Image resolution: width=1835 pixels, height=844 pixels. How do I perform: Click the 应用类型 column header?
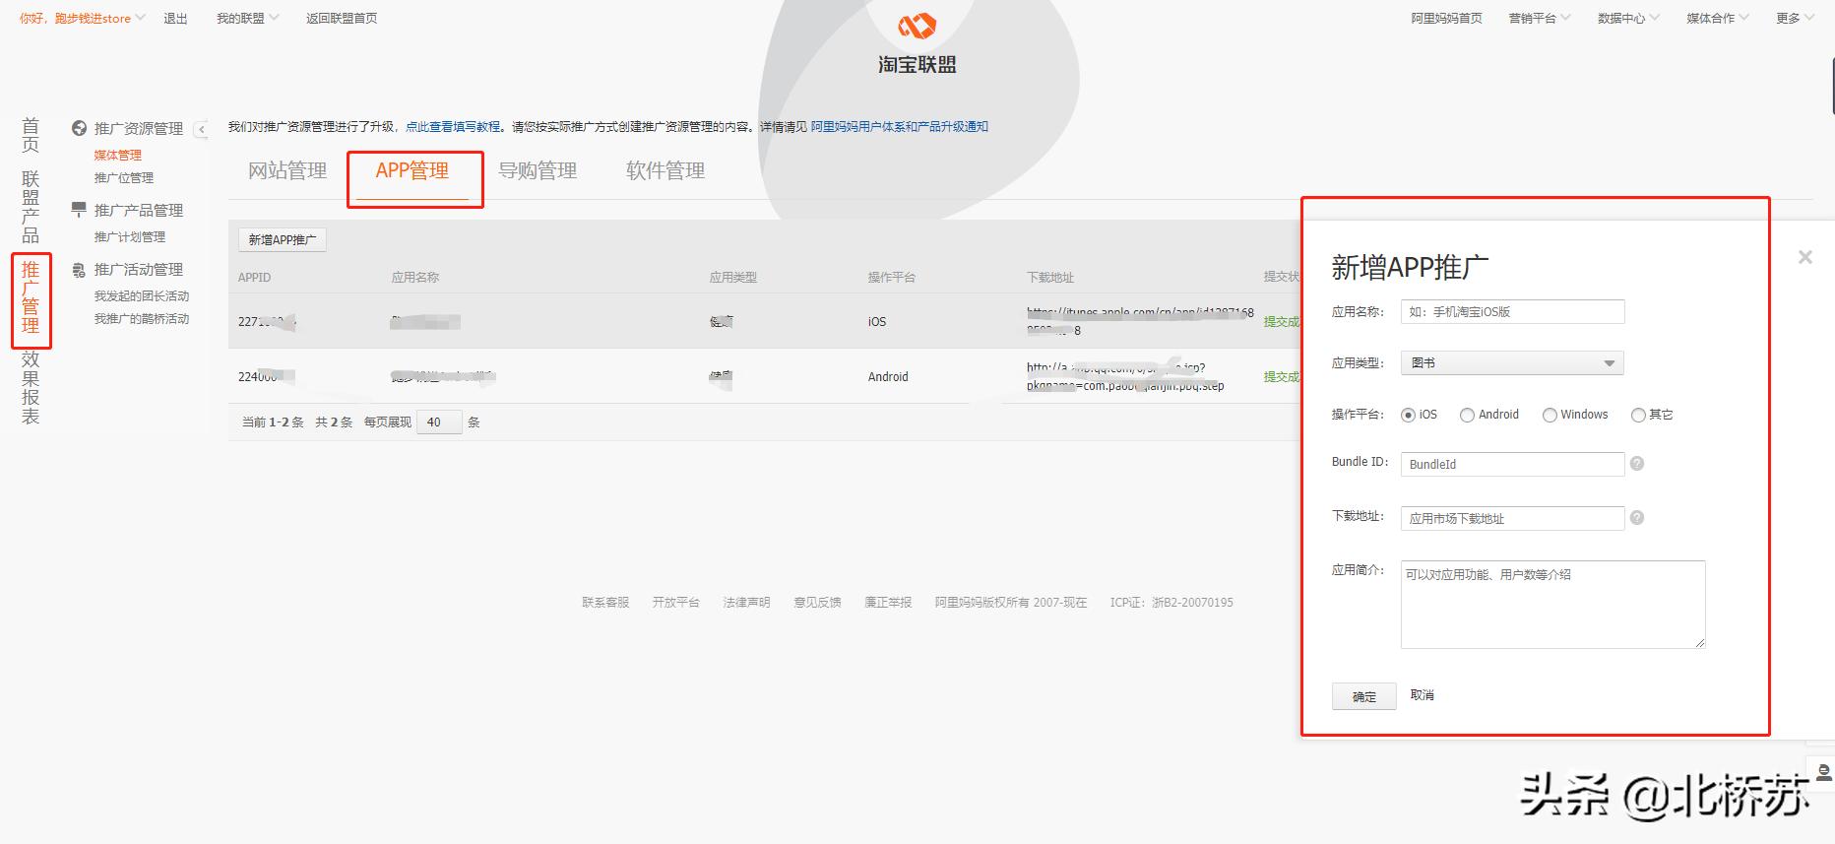pyautogui.click(x=733, y=278)
